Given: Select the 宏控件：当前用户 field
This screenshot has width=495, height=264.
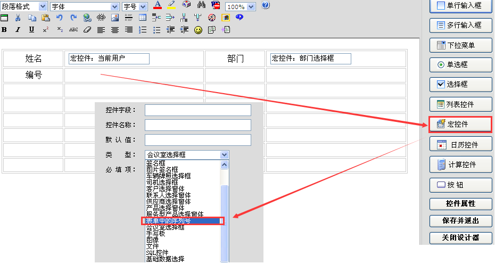Looking at the screenshot, I should [x=109, y=59].
